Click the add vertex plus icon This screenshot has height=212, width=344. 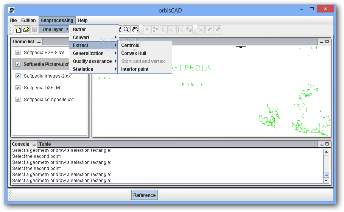point(218,30)
